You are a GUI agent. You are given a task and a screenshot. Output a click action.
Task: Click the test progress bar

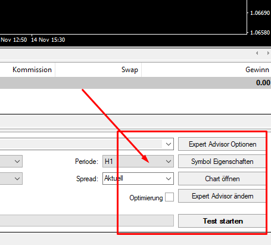(87, 221)
